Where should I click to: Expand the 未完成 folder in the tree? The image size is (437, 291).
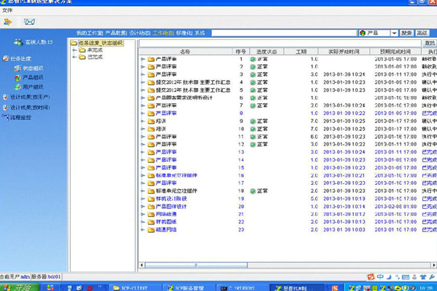pyautogui.click(x=74, y=50)
